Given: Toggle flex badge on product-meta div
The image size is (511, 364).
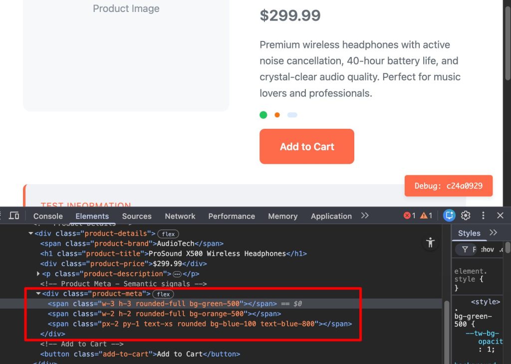Looking at the screenshot, I should [x=163, y=294].
